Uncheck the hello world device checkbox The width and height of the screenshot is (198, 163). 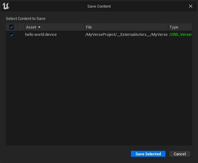click(x=12, y=35)
